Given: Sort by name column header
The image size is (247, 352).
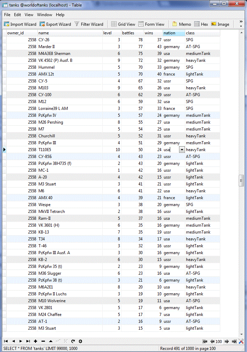Looking at the screenshot, I should click(70, 33).
